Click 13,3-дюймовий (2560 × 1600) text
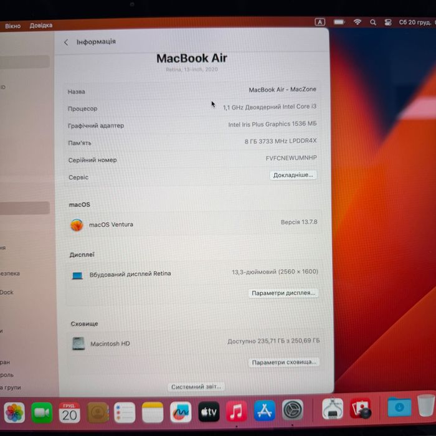This screenshot has width=436, height=436. coord(275,272)
